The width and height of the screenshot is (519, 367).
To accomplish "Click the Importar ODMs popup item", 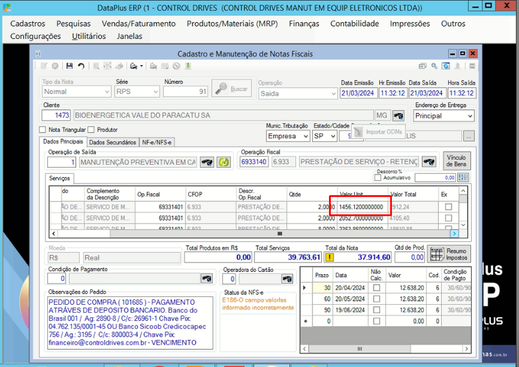I will (x=378, y=132).
